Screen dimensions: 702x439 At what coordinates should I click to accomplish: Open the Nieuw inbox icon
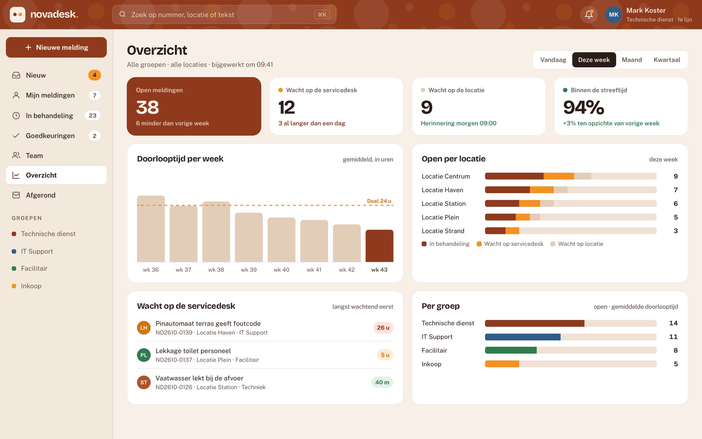pos(16,75)
